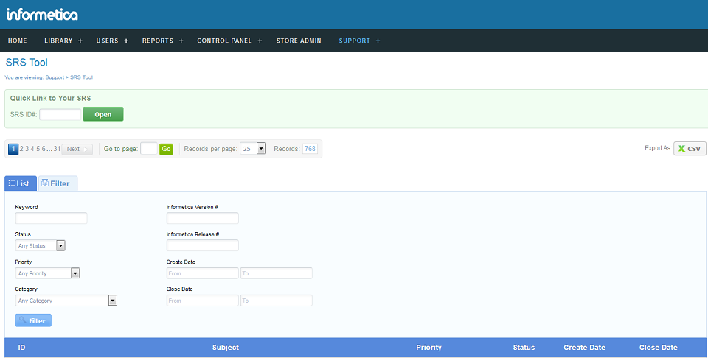Viewport: 708px width, 358px height.
Task: Sort by the Priority column header
Action: [429, 348]
